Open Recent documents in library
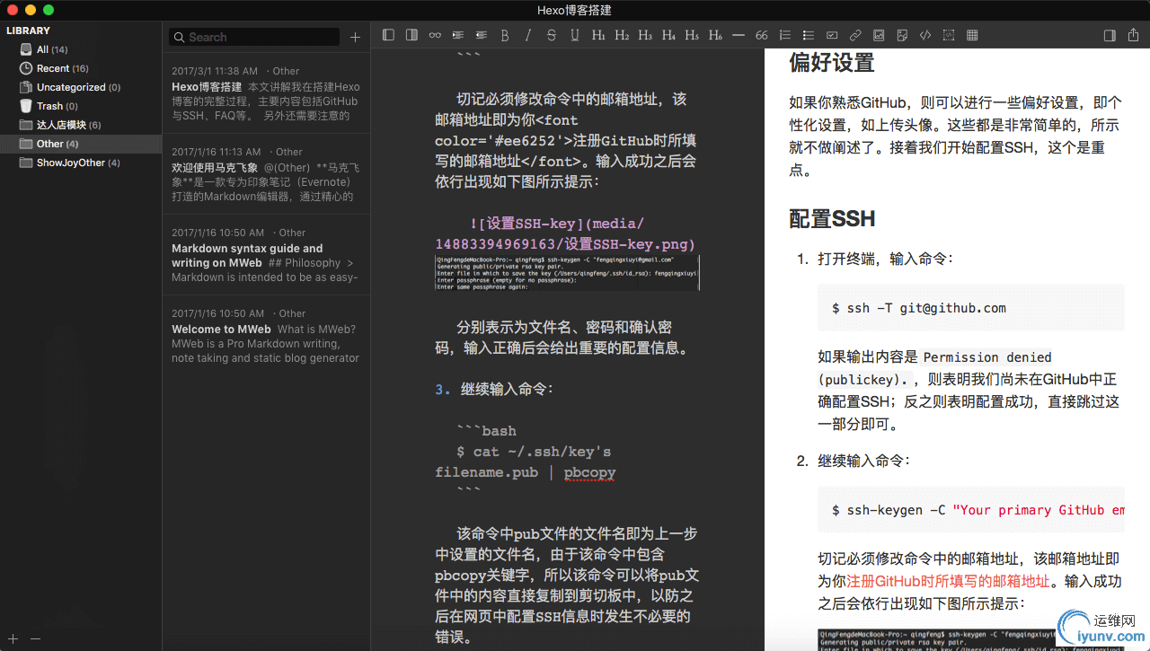This screenshot has width=1150, height=651. click(x=81, y=68)
